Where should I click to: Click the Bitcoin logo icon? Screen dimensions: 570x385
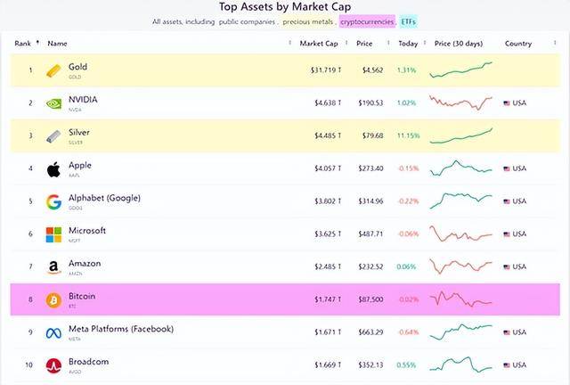[x=53, y=300]
